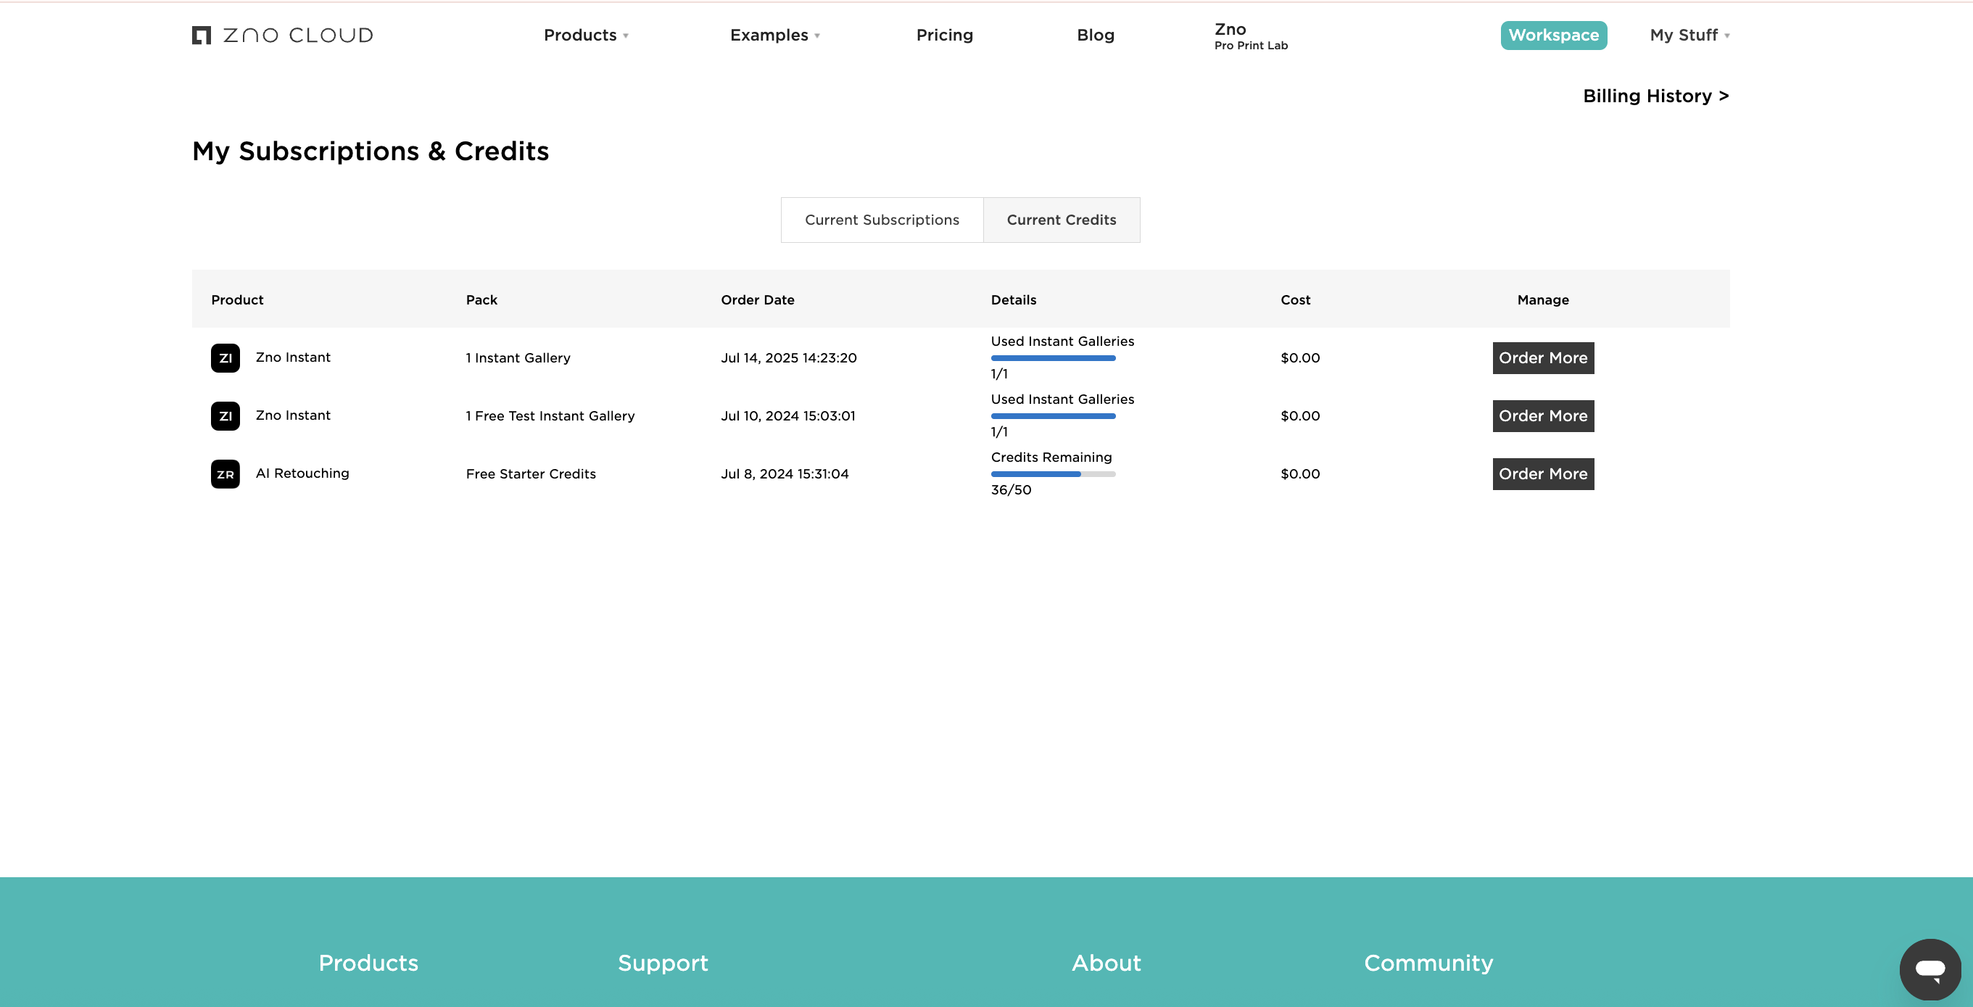Open Billing History link
This screenshot has width=1973, height=1007.
point(1656,96)
